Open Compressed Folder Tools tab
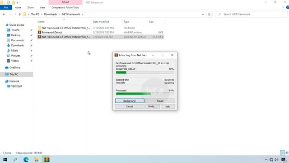The image size is (289, 163). click(65, 7)
